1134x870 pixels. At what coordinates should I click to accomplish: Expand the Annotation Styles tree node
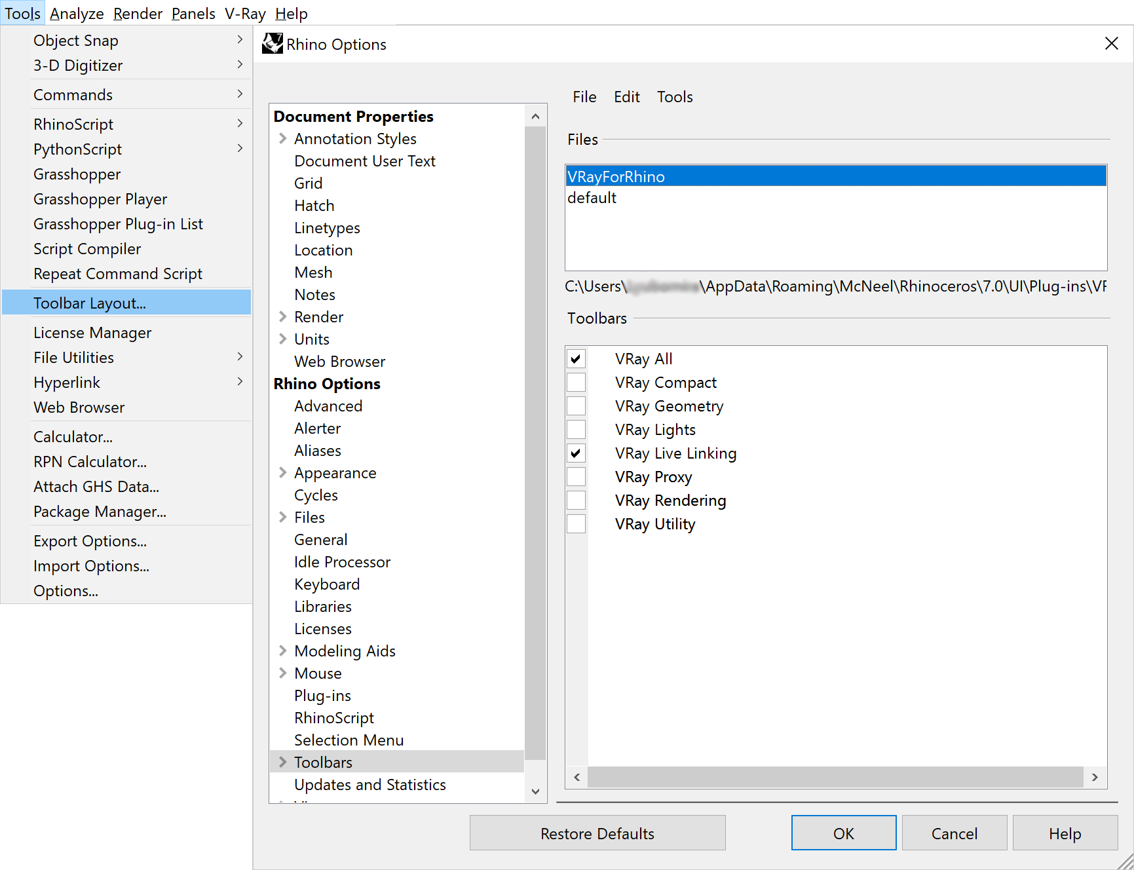point(282,138)
